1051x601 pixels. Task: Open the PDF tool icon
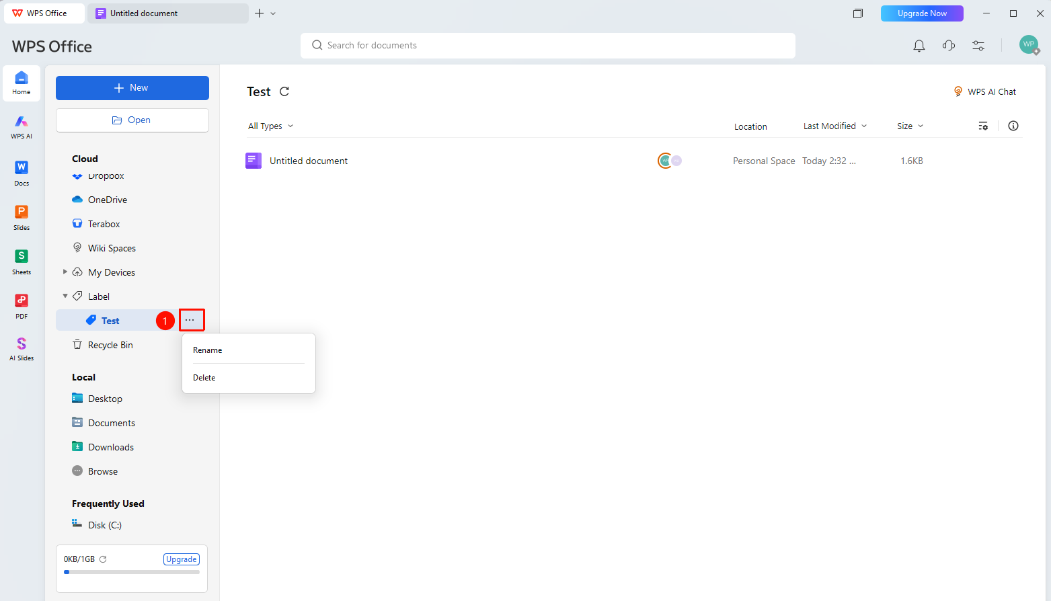click(x=22, y=306)
